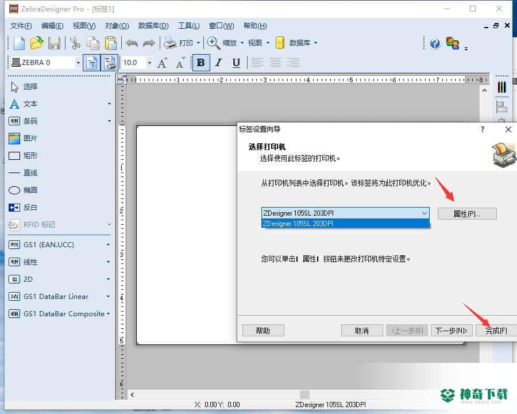
Task: Expand the 打印 print dropdown arrow
Action: click(198, 43)
